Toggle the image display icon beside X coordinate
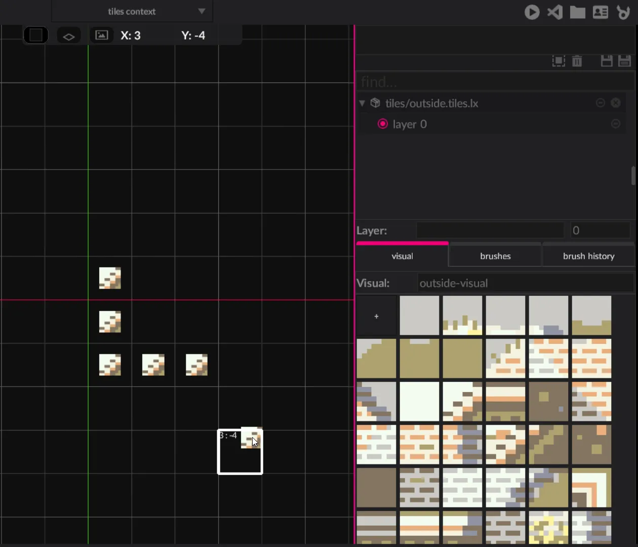Viewport: 638px width, 547px height. click(102, 35)
